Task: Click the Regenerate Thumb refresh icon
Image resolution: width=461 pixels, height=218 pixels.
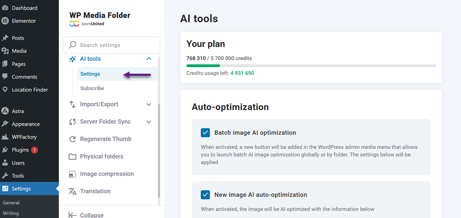Action: (x=72, y=139)
